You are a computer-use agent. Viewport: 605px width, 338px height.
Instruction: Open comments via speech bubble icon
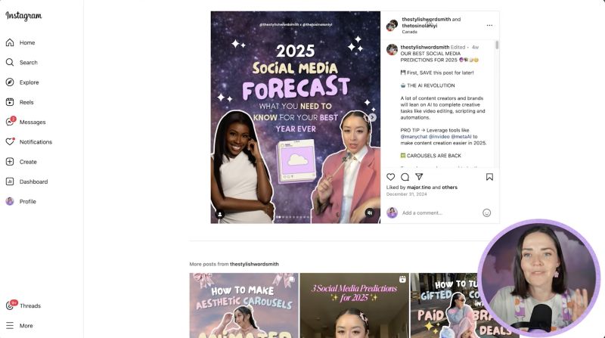click(405, 177)
